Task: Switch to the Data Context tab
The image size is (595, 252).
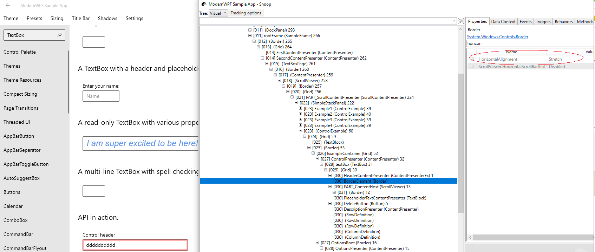Action: tap(503, 22)
